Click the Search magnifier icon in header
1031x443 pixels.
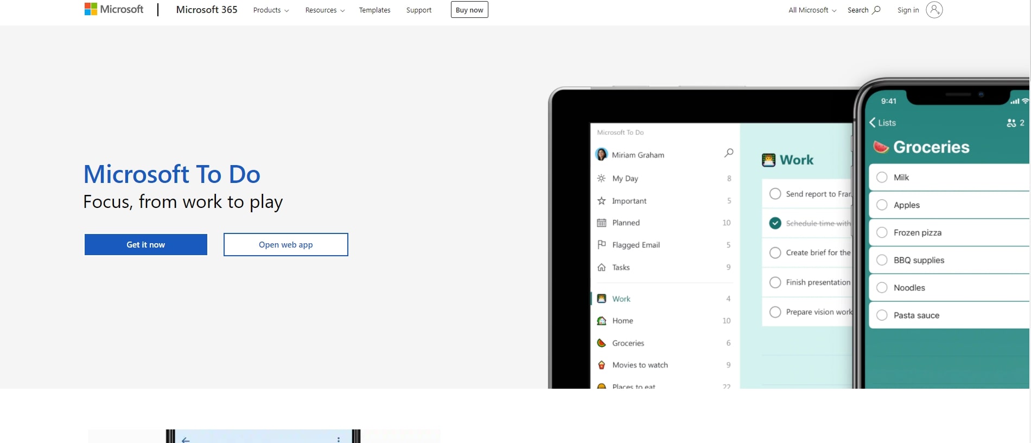[x=876, y=10]
